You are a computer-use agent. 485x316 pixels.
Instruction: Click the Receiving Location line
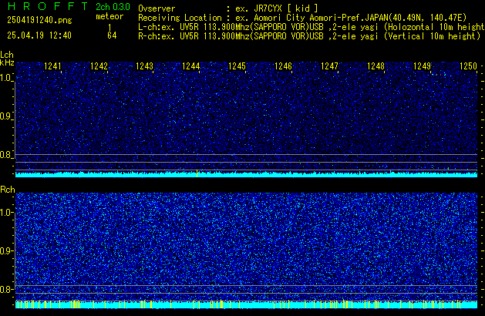pos(302,18)
